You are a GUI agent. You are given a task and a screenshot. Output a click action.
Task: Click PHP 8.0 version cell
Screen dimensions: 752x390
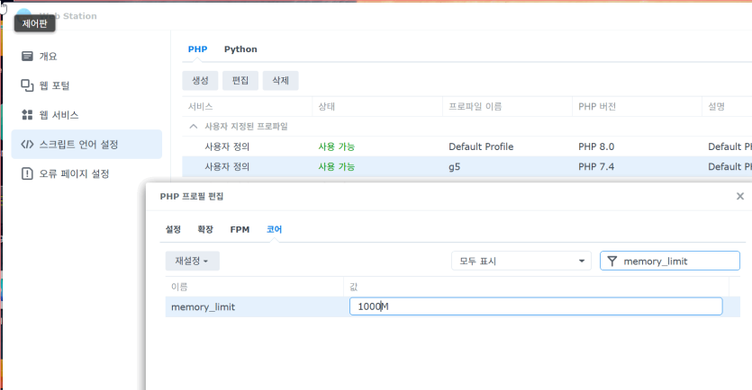click(x=596, y=146)
